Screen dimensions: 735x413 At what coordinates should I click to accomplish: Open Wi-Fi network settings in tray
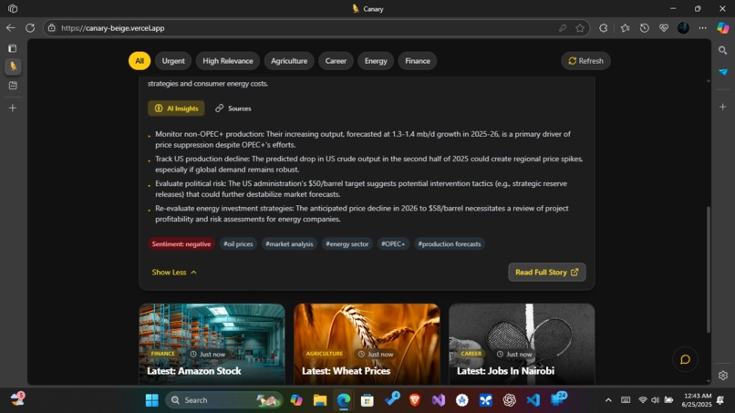pos(643,400)
